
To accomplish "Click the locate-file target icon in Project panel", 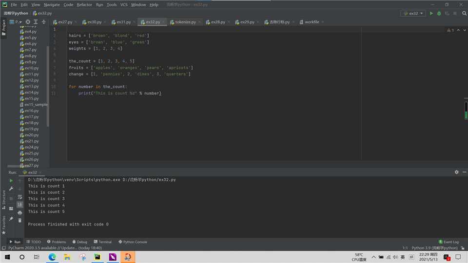I will (x=28, y=22).
